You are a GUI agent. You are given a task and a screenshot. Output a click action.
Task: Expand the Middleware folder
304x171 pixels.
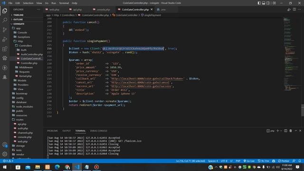[27, 67]
